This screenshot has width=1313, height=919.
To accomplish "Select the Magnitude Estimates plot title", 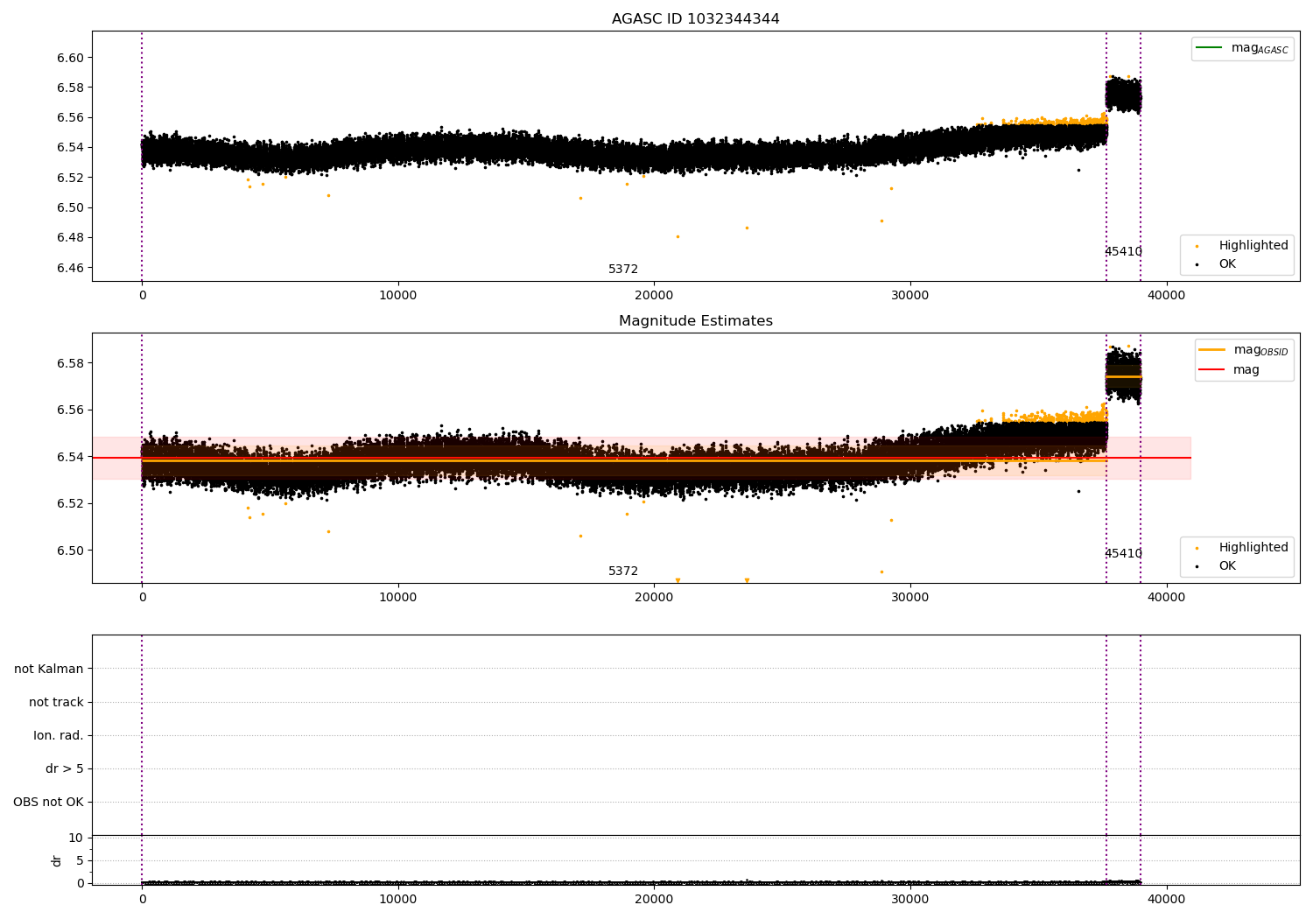I will 695,321.
